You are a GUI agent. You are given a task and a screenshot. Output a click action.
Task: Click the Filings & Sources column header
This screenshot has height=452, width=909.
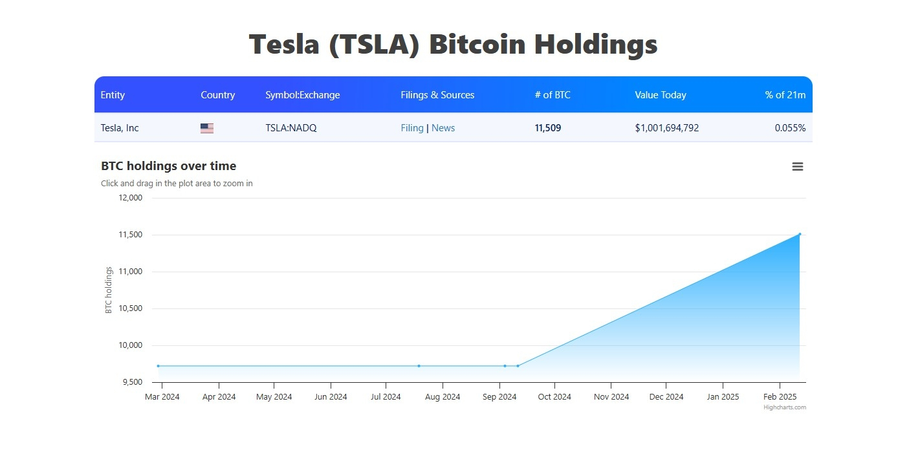tap(437, 95)
